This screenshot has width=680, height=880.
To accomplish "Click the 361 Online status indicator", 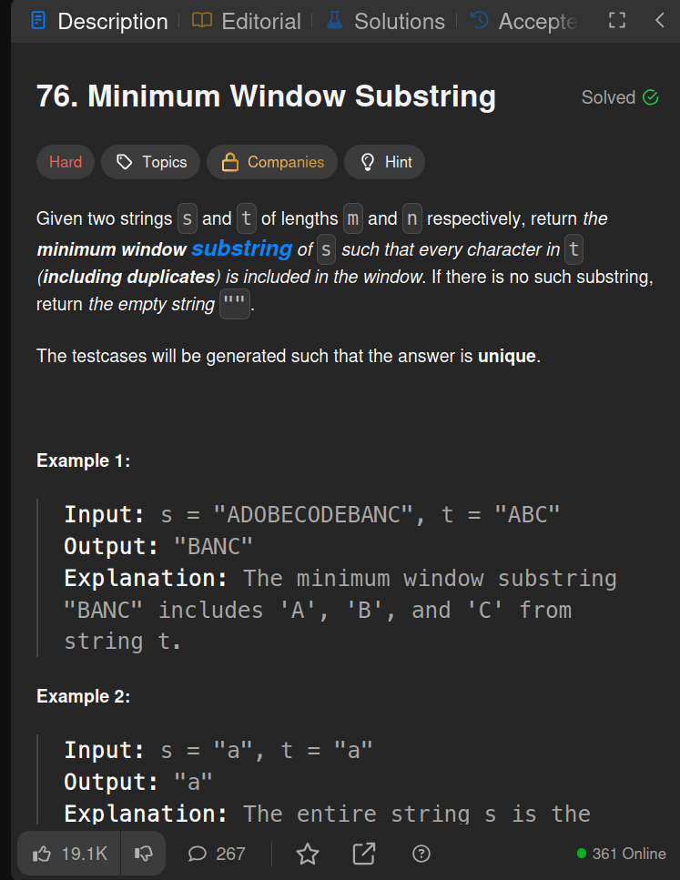I will pyautogui.click(x=622, y=854).
